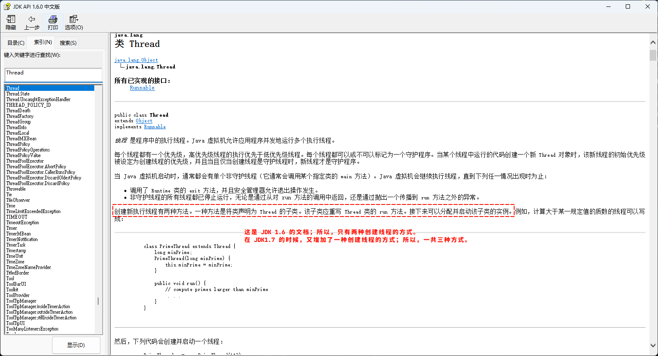
Task: Select Timestamp in the index list
Action: 16,250
